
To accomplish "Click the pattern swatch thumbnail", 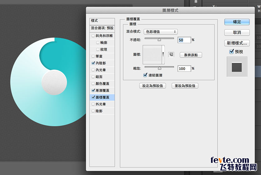I will [152, 54].
